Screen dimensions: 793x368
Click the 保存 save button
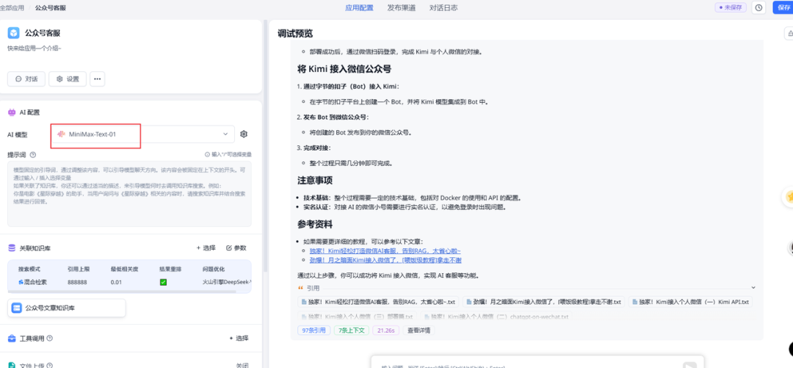click(x=783, y=7)
